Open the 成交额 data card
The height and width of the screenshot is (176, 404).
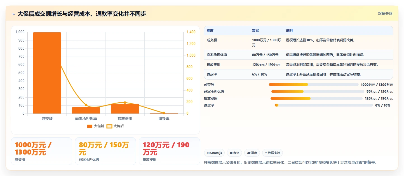[x=41, y=151]
